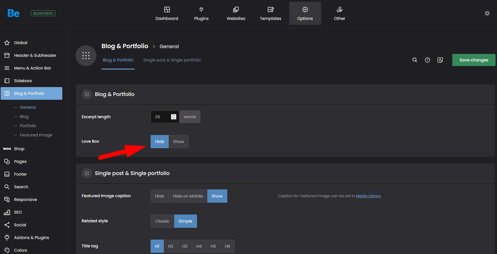This screenshot has height=254, width=497.
Task: Expand Header & Subheader sidebar section
Action: tap(35, 55)
